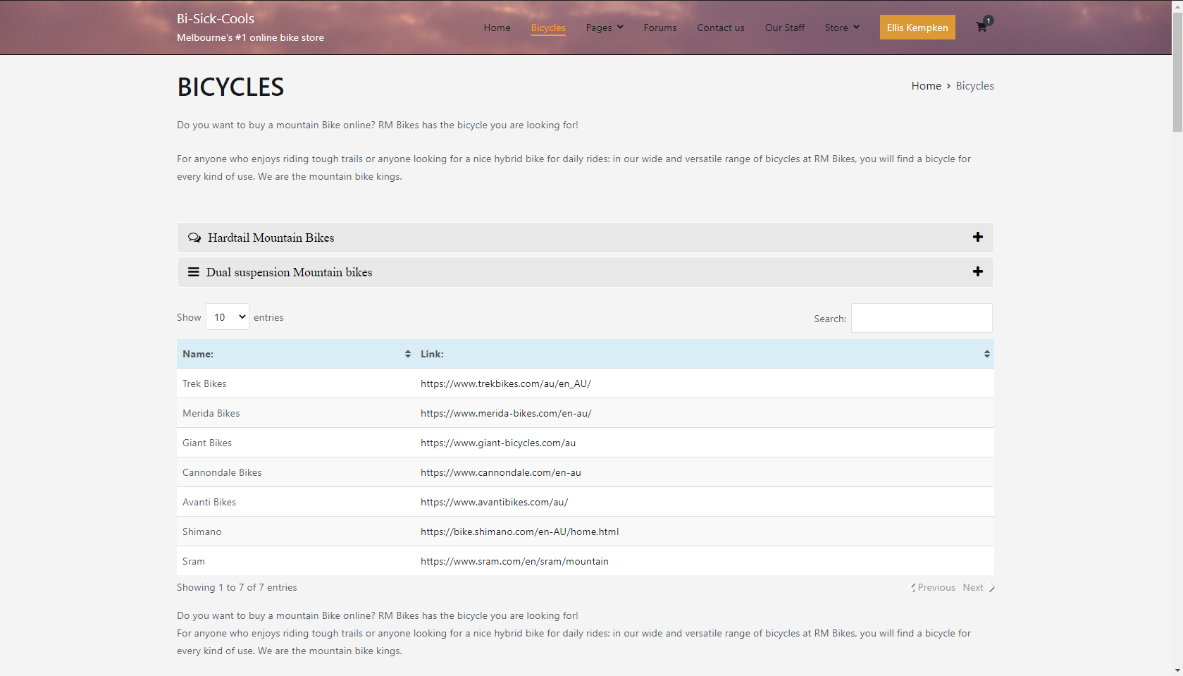The height and width of the screenshot is (676, 1183).
Task: Sort table by Link column arrows
Action: [x=987, y=354]
